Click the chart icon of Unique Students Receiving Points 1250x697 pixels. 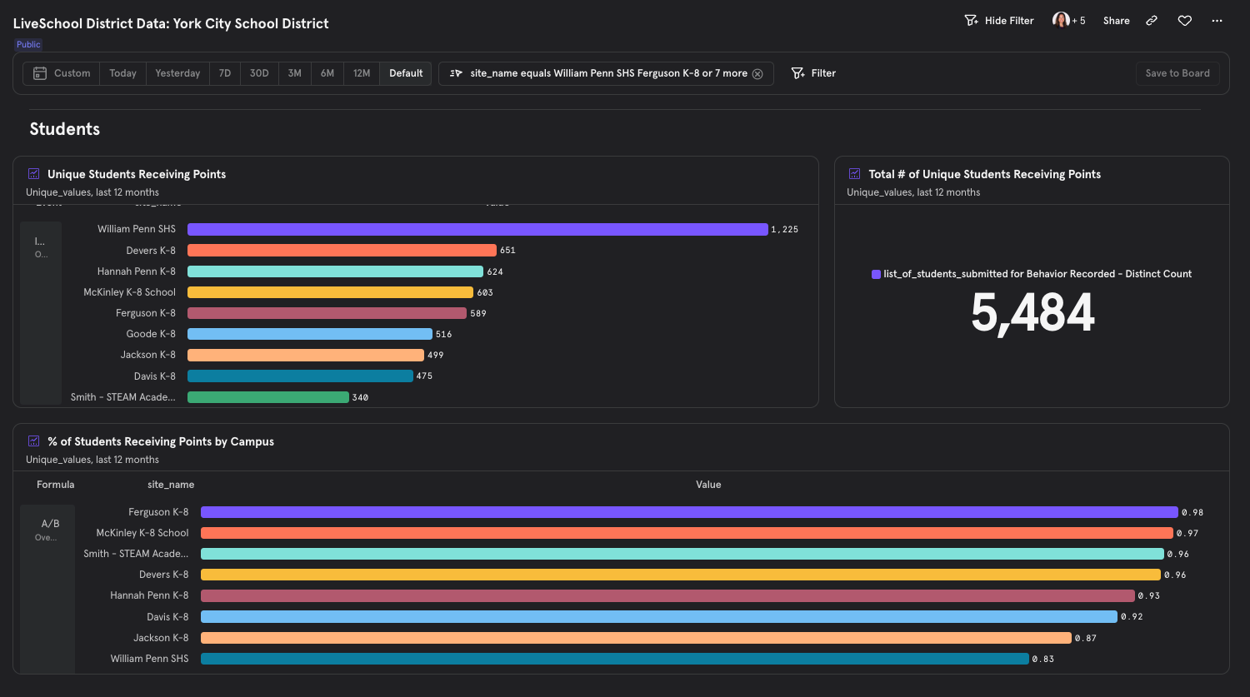click(34, 174)
